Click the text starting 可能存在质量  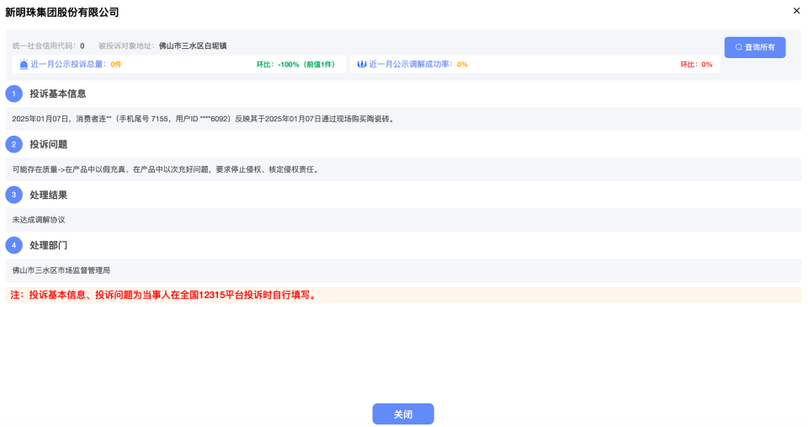167,169
